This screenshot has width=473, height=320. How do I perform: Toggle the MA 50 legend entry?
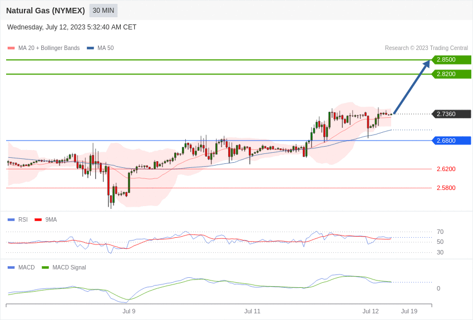tap(100, 48)
